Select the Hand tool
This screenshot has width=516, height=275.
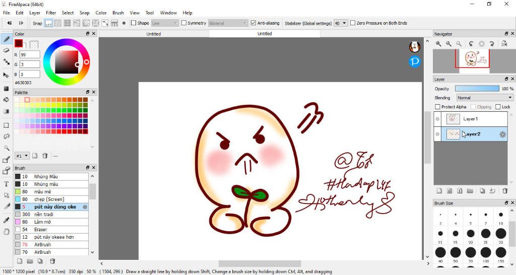(6, 232)
